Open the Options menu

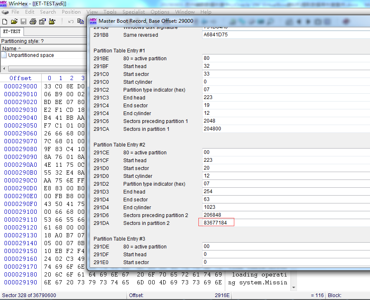(160, 12)
